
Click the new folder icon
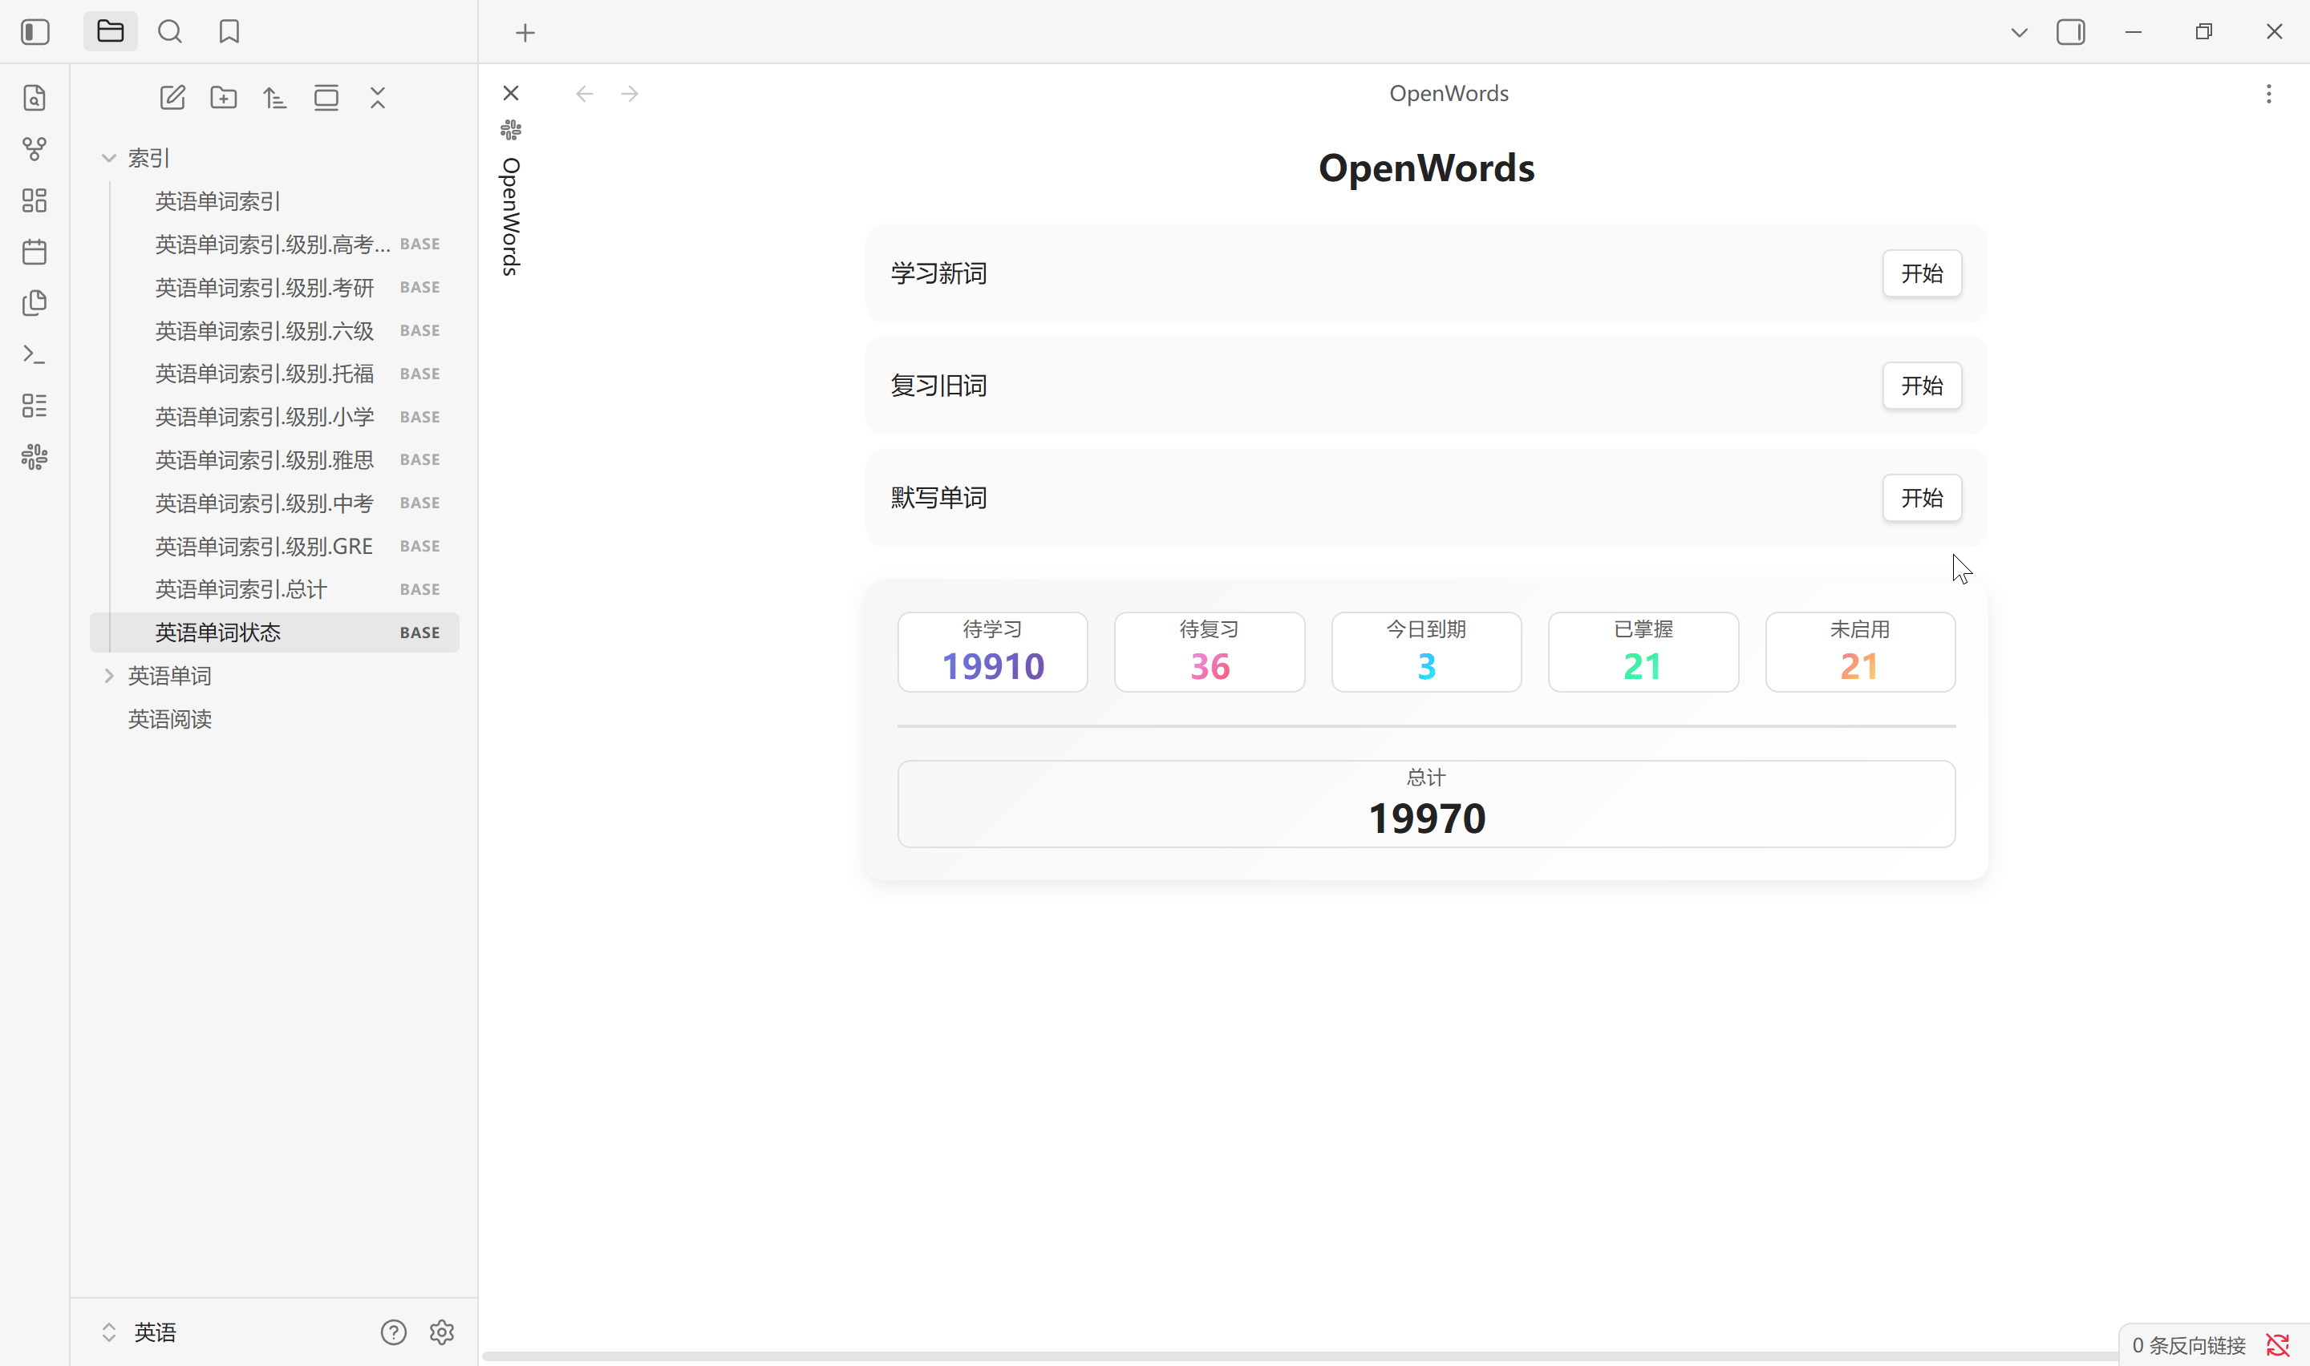pos(224,98)
